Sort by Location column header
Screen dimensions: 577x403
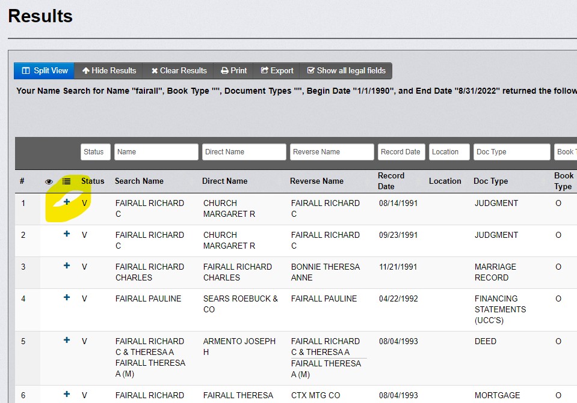click(445, 181)
